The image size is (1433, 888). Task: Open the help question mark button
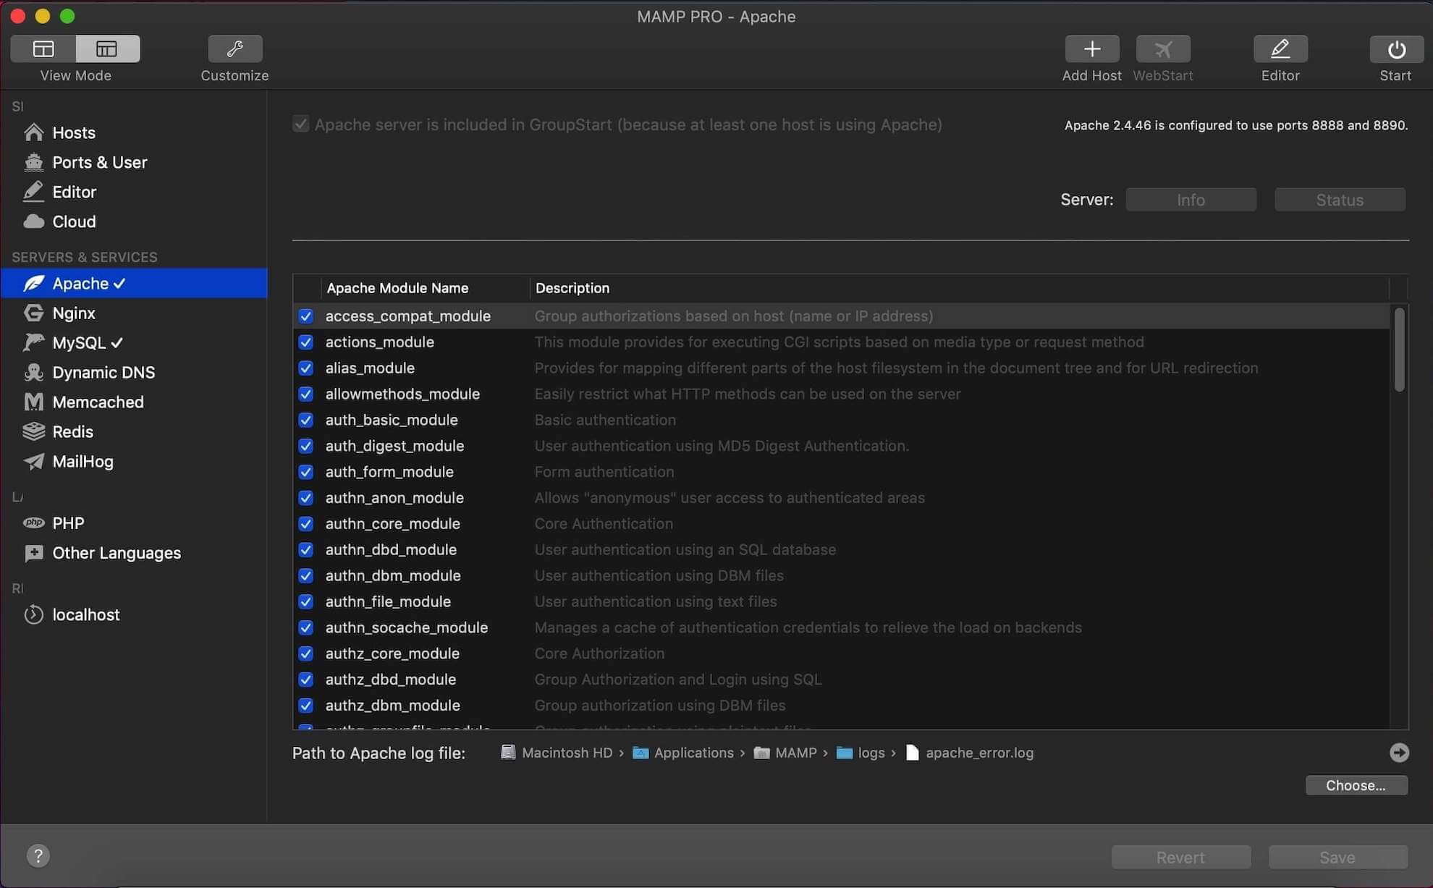tap(38, 856)
